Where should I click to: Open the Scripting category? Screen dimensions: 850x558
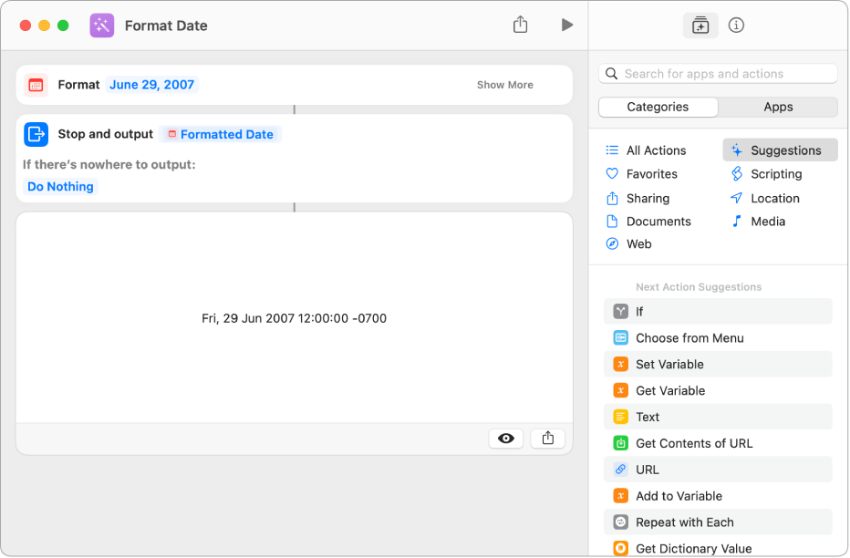[775, 174]
